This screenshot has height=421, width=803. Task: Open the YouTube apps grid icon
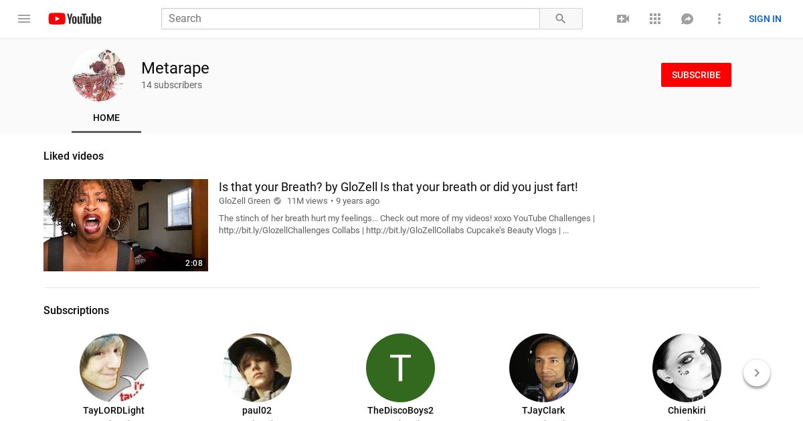(x=655, y=19)
